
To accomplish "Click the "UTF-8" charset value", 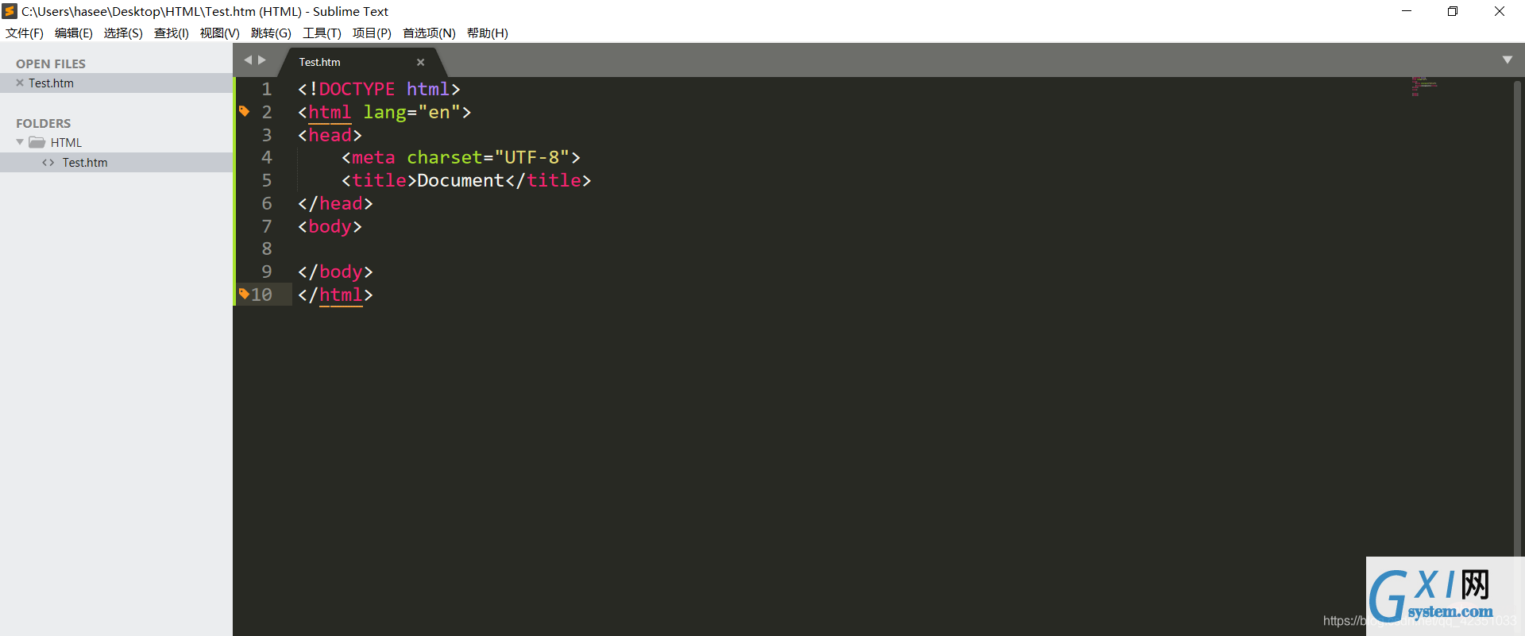I will (532, 157).
